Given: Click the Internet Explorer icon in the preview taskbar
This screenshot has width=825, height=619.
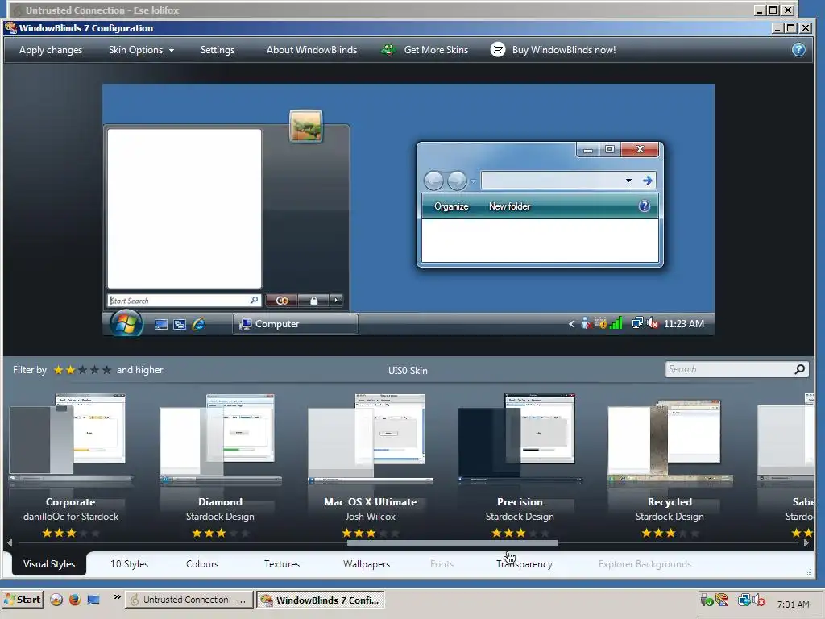Looking at the screenshot, I should (198, 324).
